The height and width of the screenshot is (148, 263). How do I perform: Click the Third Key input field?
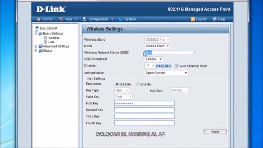(144, 116)
